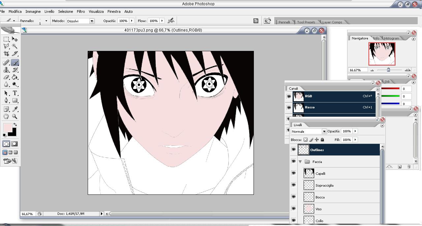
Task: Toggle lock all in Blocca row
Action: pos(322,140)
